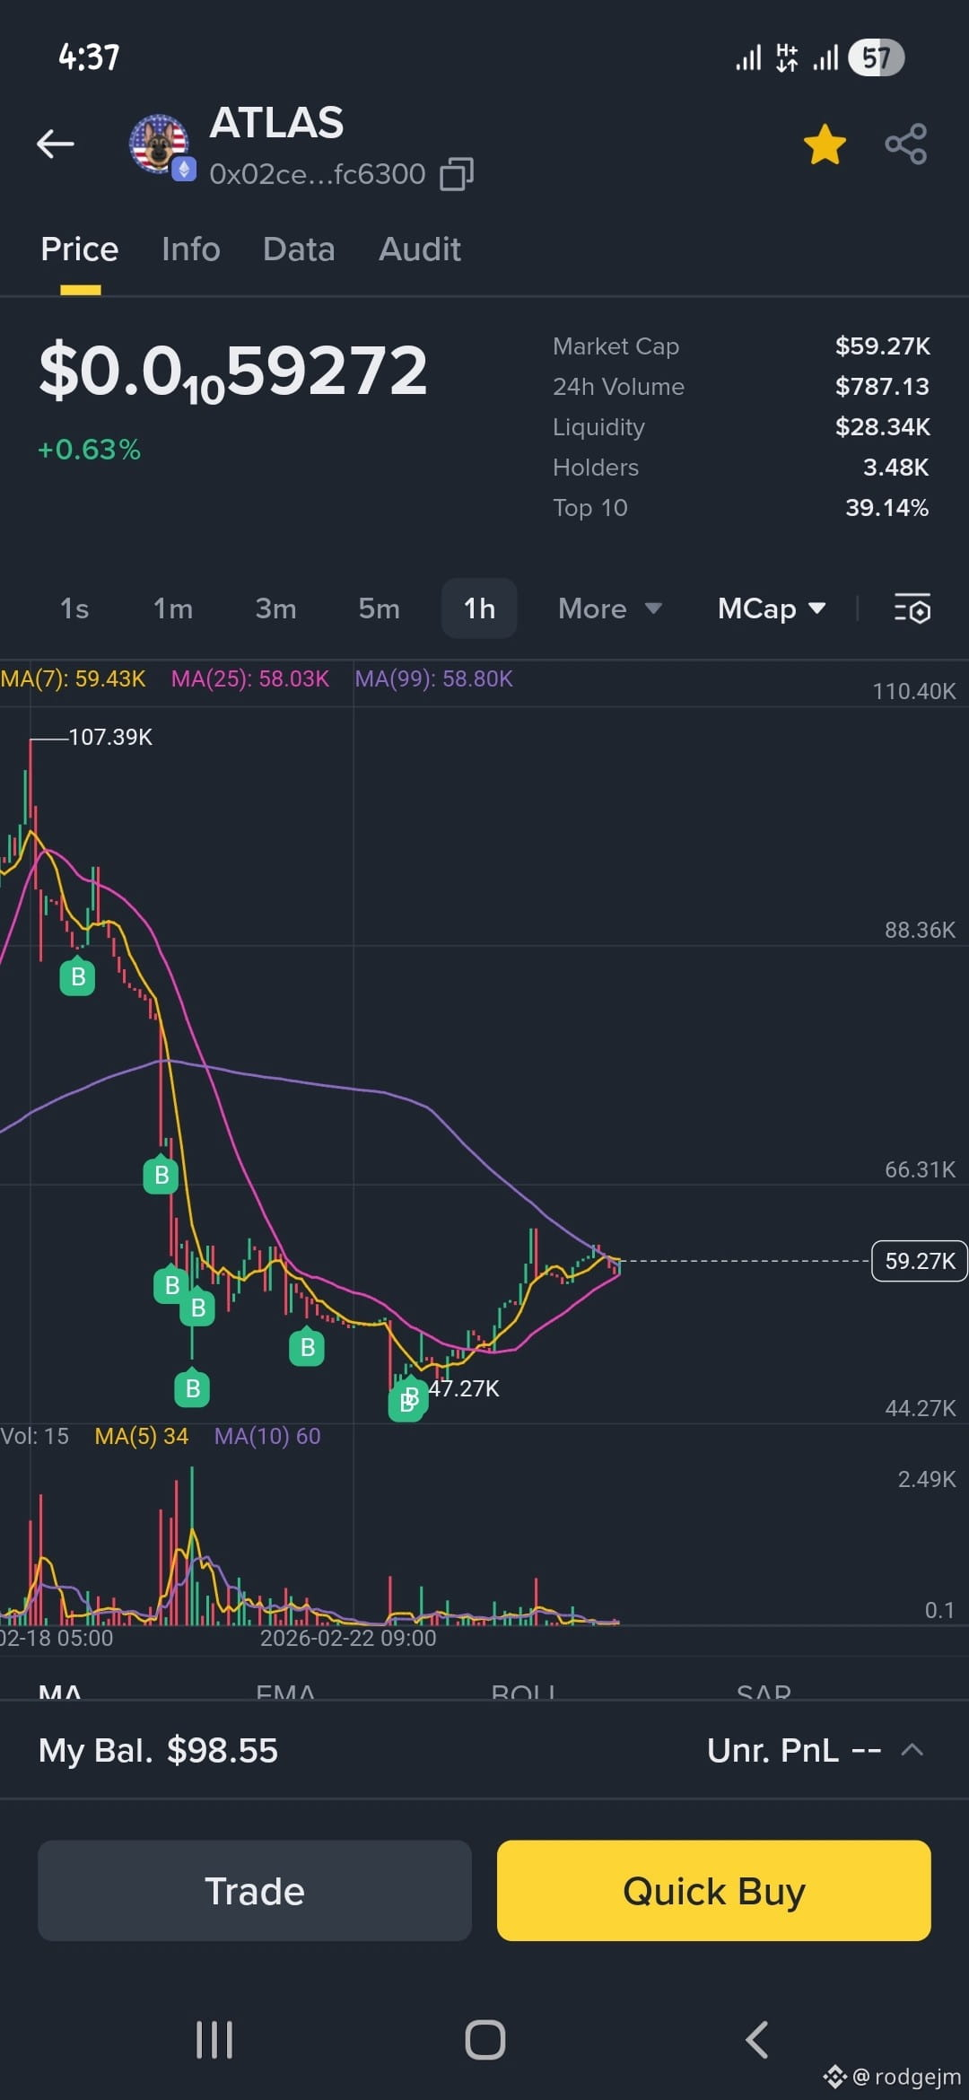Tap Android recent apps icon

(x=214, y=2039)
